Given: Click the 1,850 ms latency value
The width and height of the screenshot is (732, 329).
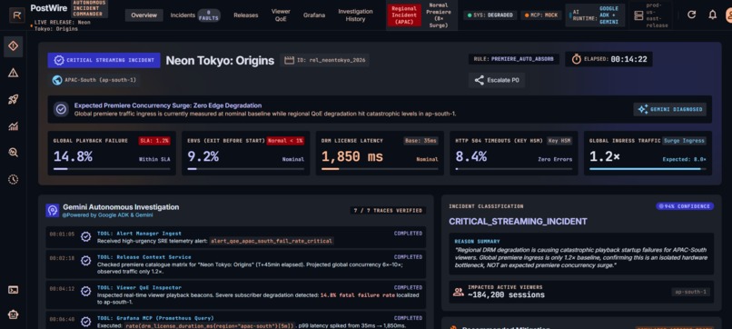Looking at the screenshot, I should coord(352,156).
